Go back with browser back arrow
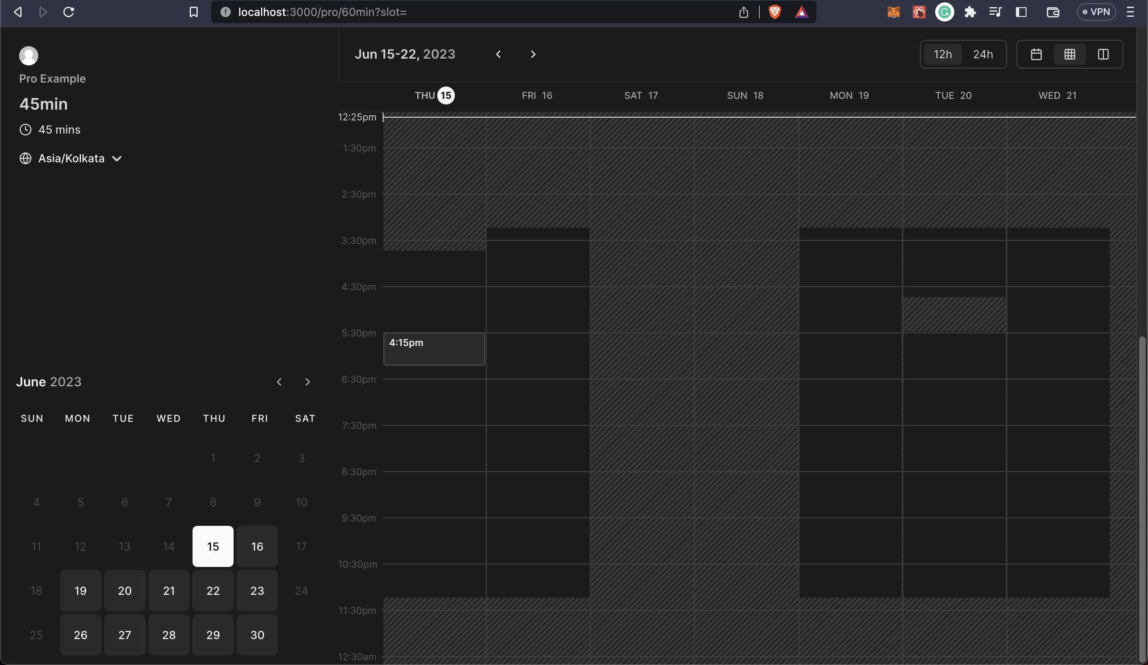This screenshot has width=1148, height=665. pyautogui.click(x=18, y=12)
